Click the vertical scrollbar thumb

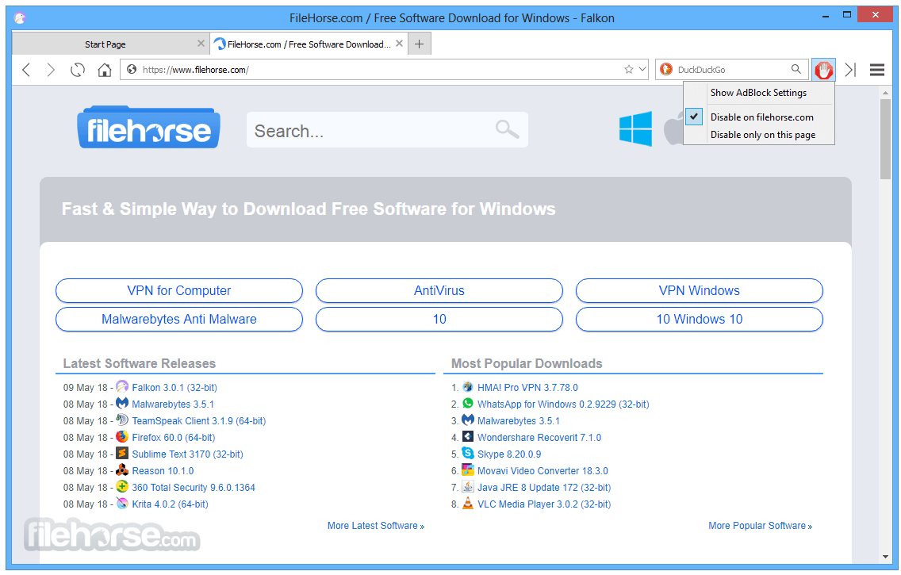pos(885,139)
